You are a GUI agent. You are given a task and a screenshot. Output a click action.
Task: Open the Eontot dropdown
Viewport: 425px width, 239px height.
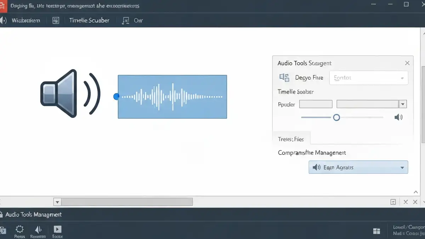coord(369,78)
